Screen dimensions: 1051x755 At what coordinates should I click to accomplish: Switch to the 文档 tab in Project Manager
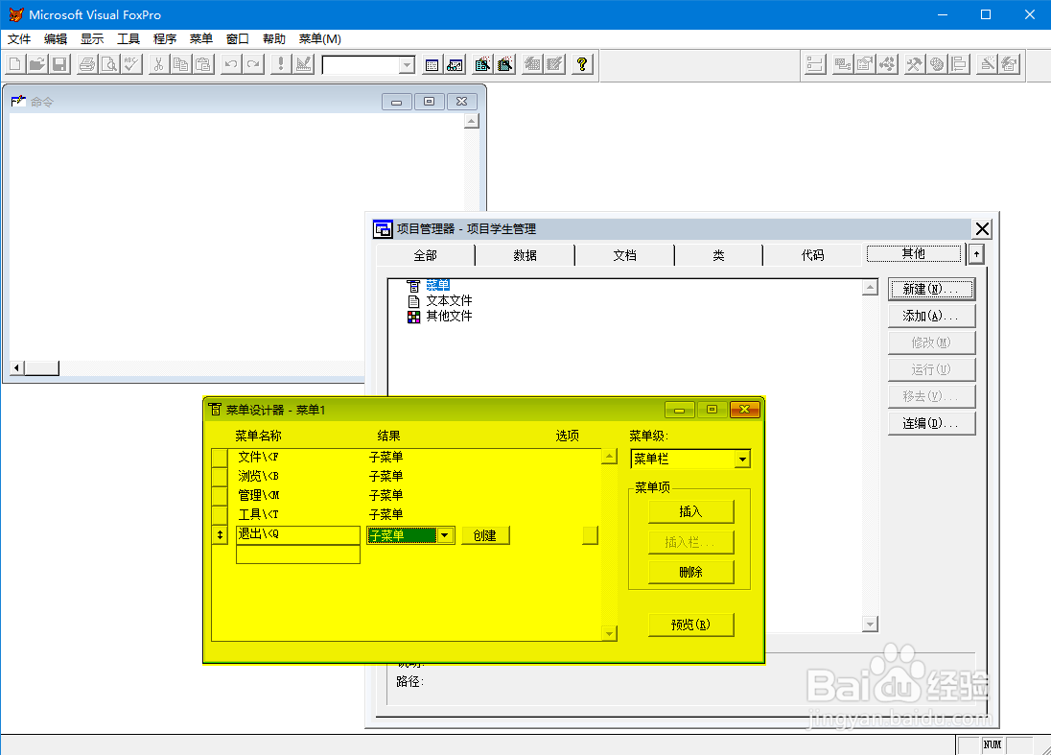pyautogui.click(x=624, y=255)
